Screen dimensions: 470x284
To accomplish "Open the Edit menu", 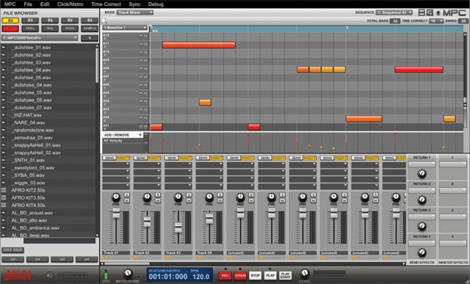I will point(45,4).
